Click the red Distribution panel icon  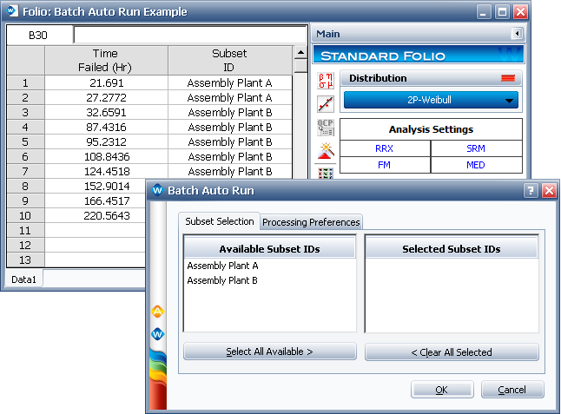click(509, 78)
